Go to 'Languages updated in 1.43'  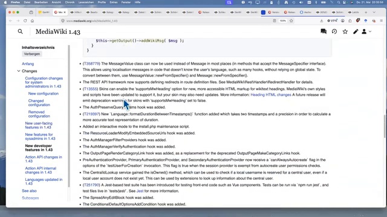(44, 181)
